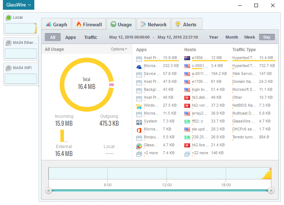
Task: Open the Options dropdown in All Usage
Action: 119,49
